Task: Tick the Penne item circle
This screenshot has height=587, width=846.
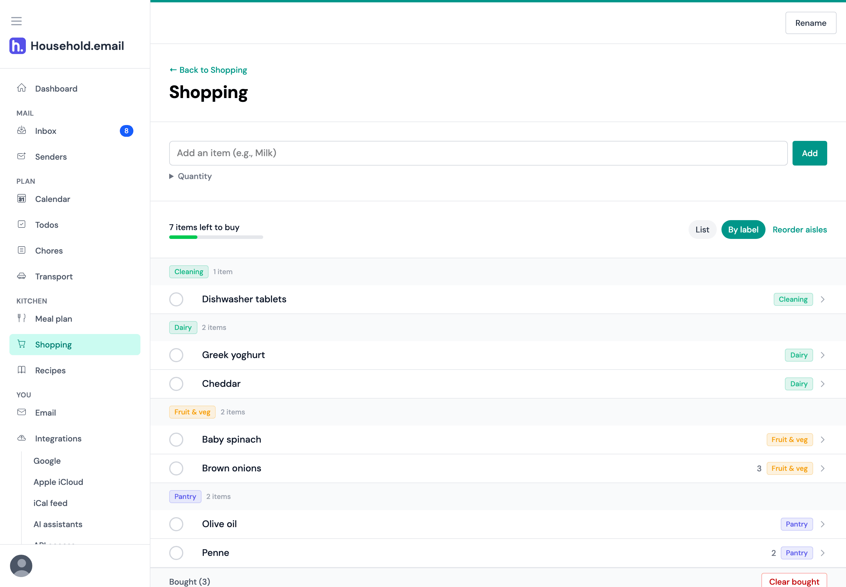Action: [176, 553]
